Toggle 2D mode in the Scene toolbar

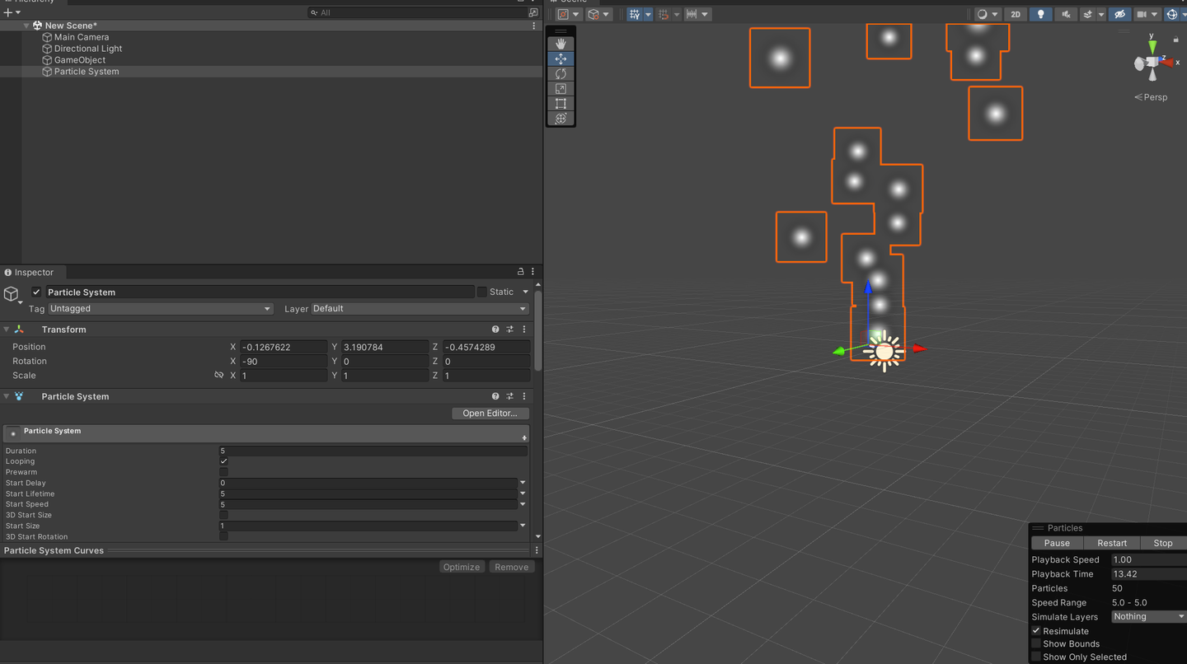[x=1015, y=14]
